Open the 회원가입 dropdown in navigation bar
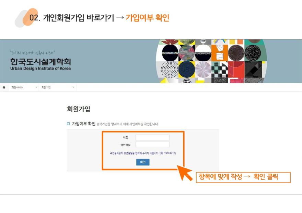The width and height of the screenshot is (302, 213). coord(58,87)
